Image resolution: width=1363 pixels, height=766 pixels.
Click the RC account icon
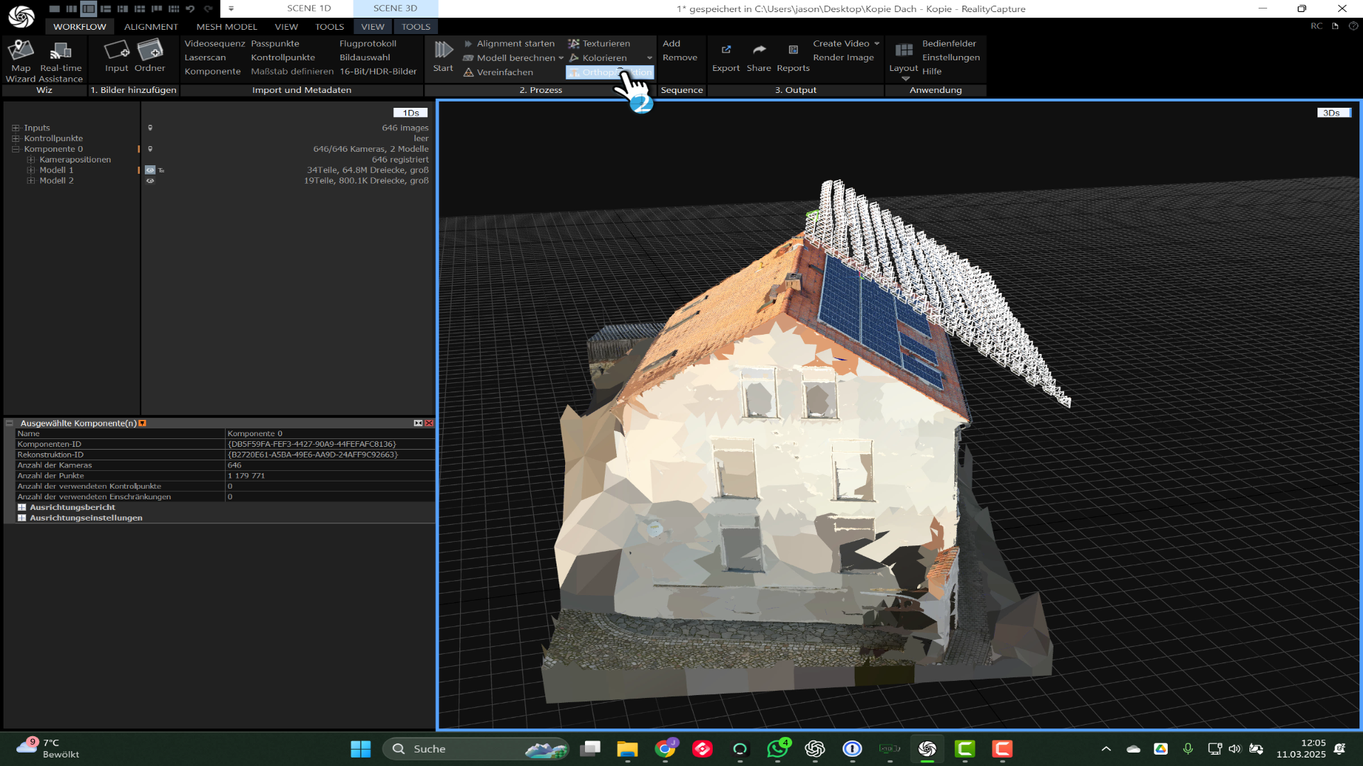coord(1317,26)
